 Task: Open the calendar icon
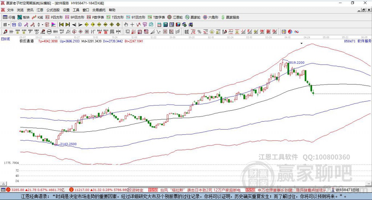tap(159, 25)
